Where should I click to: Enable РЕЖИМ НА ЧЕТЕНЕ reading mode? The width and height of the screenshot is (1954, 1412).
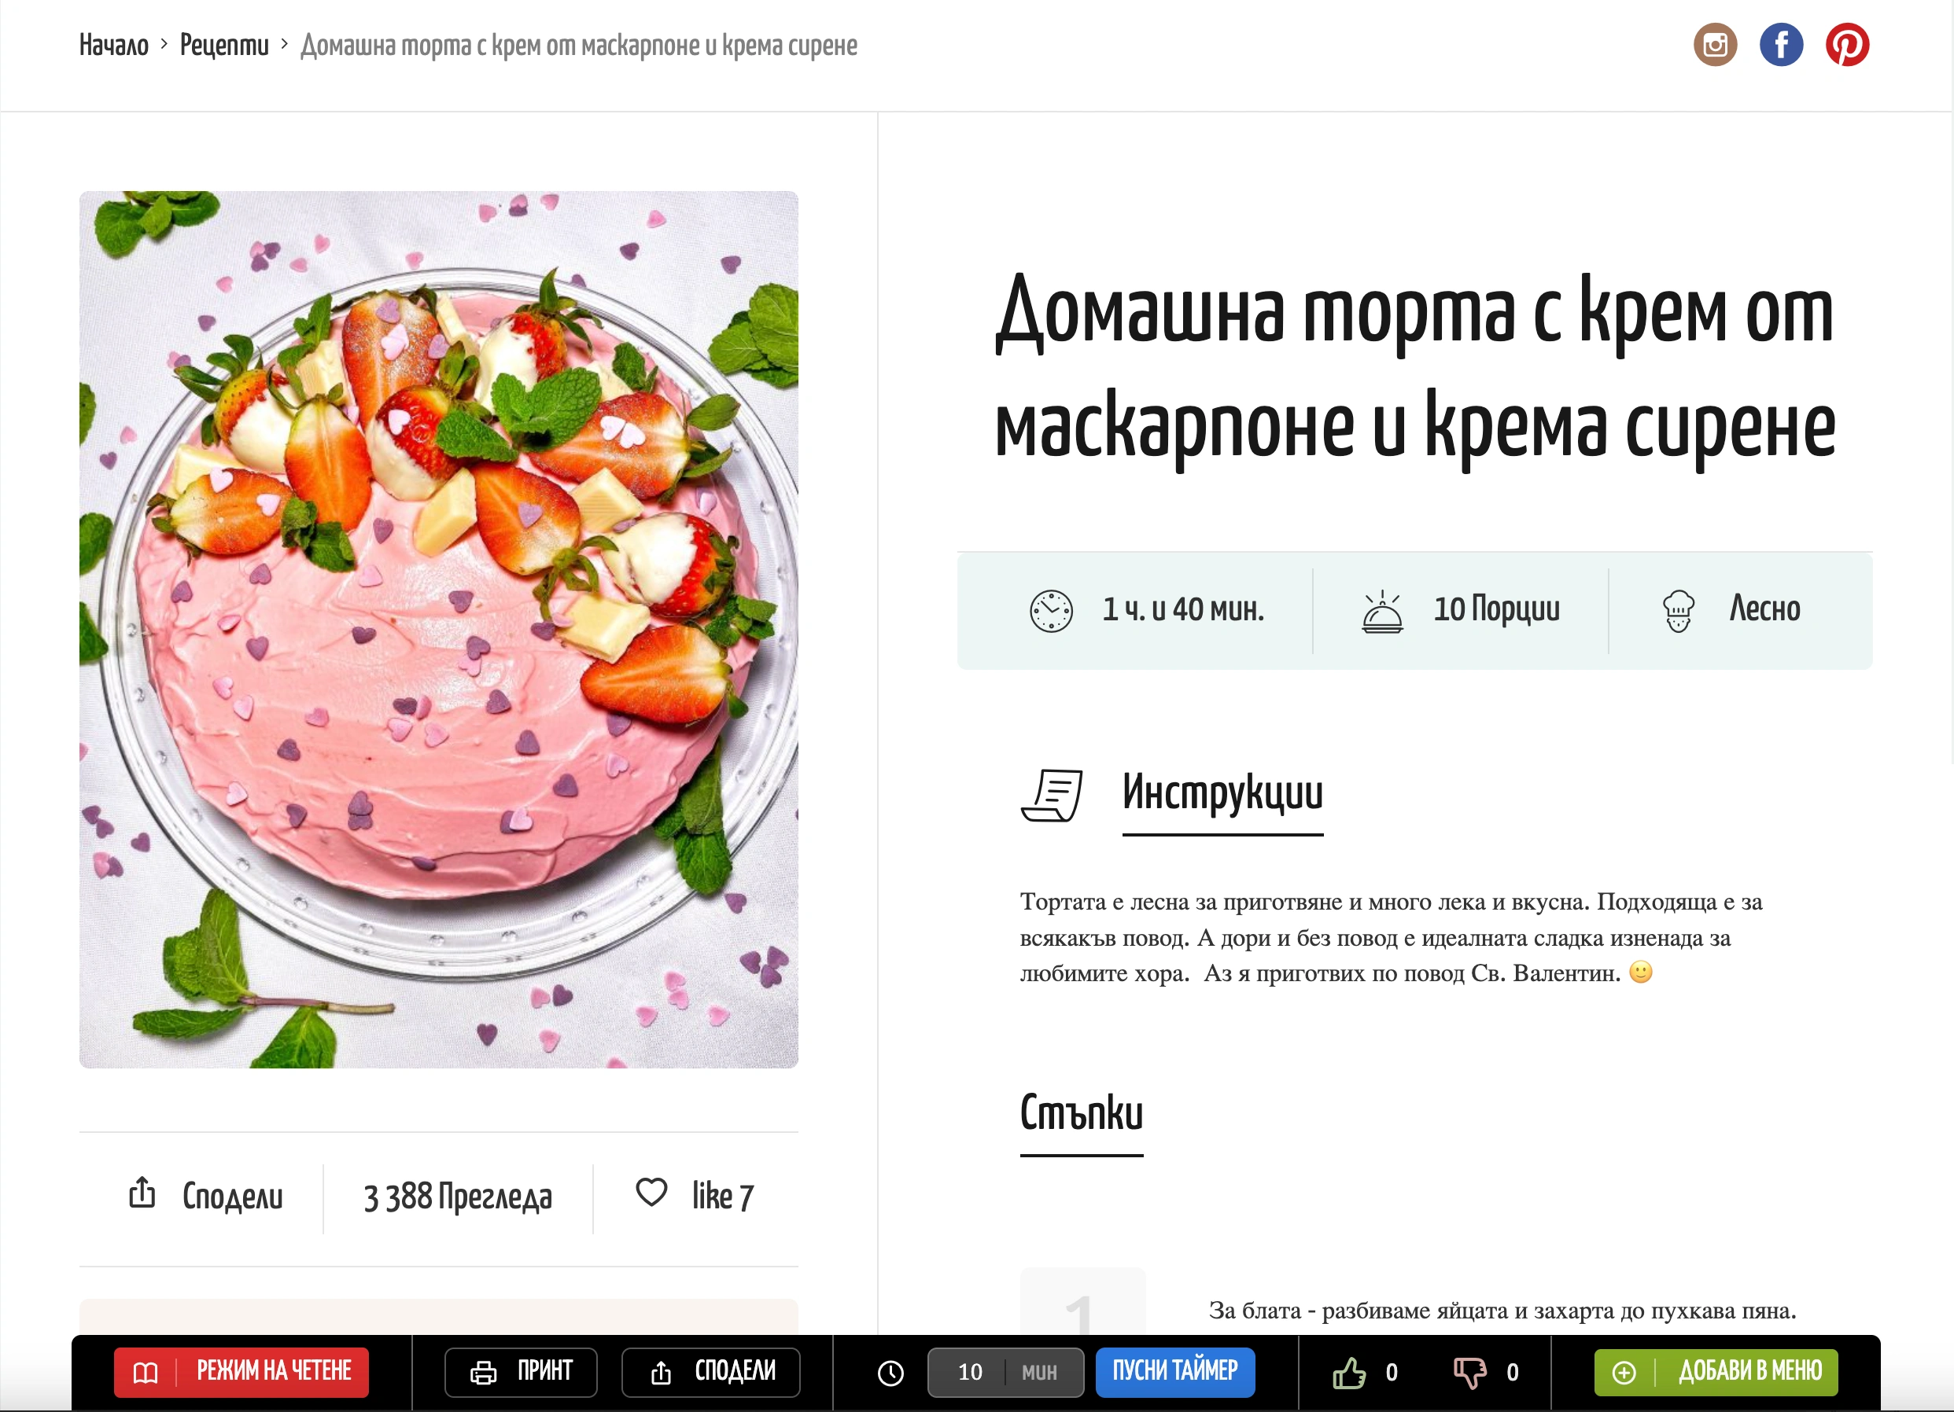(241, 1373)
